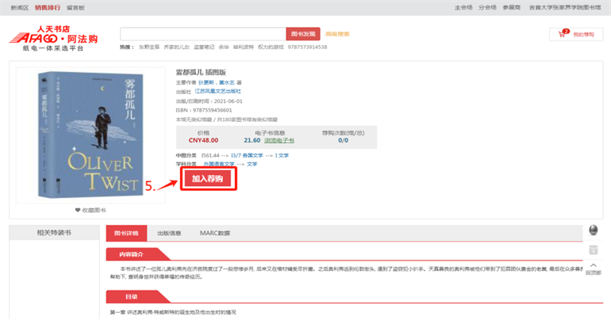The height and width of the screenshot is (319, 611).
Task: Click the shopping cart icon
Action: [x=563, y=34]
